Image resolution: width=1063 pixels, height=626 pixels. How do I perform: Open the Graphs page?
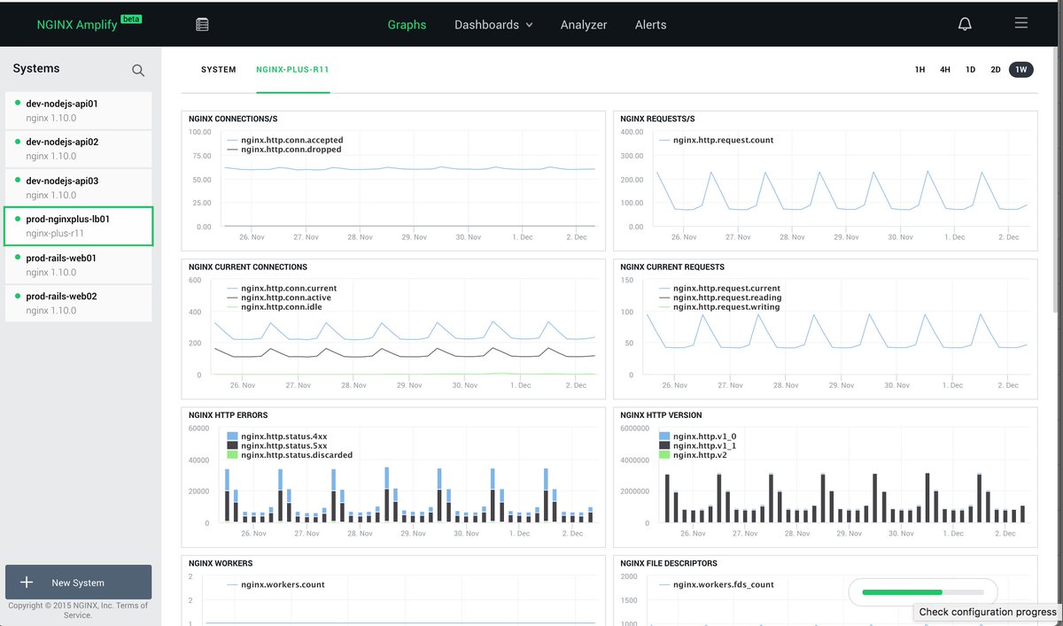coord(407,25)
